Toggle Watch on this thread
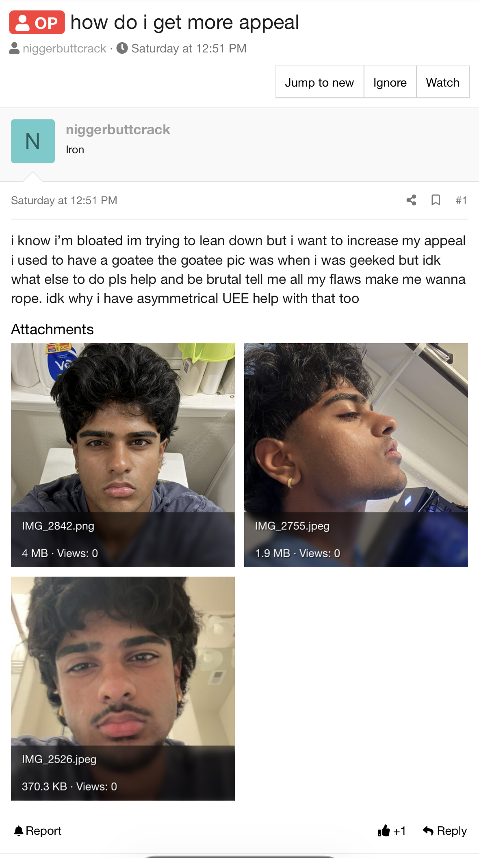 pos(443,82)
